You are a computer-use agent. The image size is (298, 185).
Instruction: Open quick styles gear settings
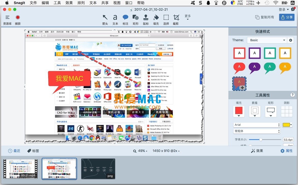click(291, 40)
